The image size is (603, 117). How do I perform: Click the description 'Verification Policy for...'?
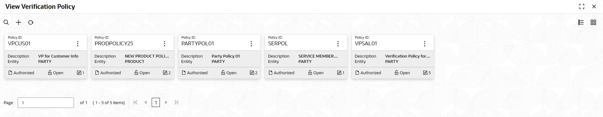[x=408, y=56]
